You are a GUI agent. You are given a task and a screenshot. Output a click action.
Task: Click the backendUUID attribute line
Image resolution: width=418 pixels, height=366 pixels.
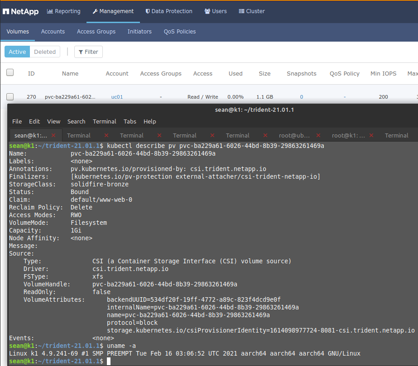pos(194,299)
